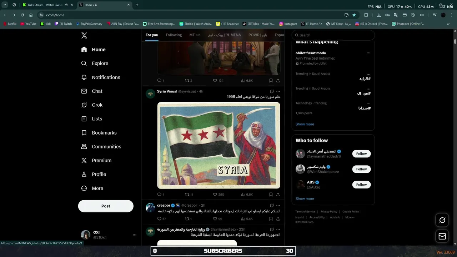Open browser downloads icon

(x=379, y=15)
